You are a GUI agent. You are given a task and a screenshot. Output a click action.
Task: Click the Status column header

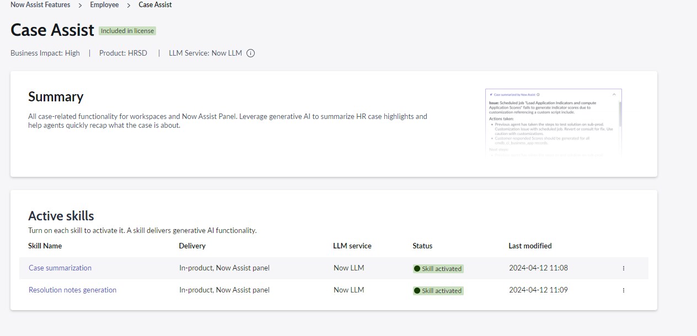422,246
